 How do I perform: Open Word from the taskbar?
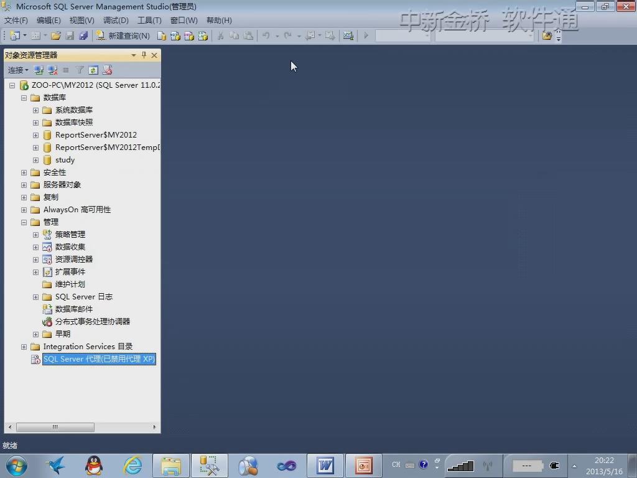(x=325, y=466)
